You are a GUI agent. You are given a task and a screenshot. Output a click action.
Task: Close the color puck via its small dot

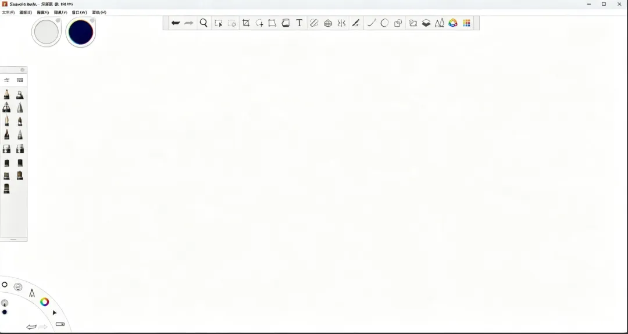click(x=92, y=20)
